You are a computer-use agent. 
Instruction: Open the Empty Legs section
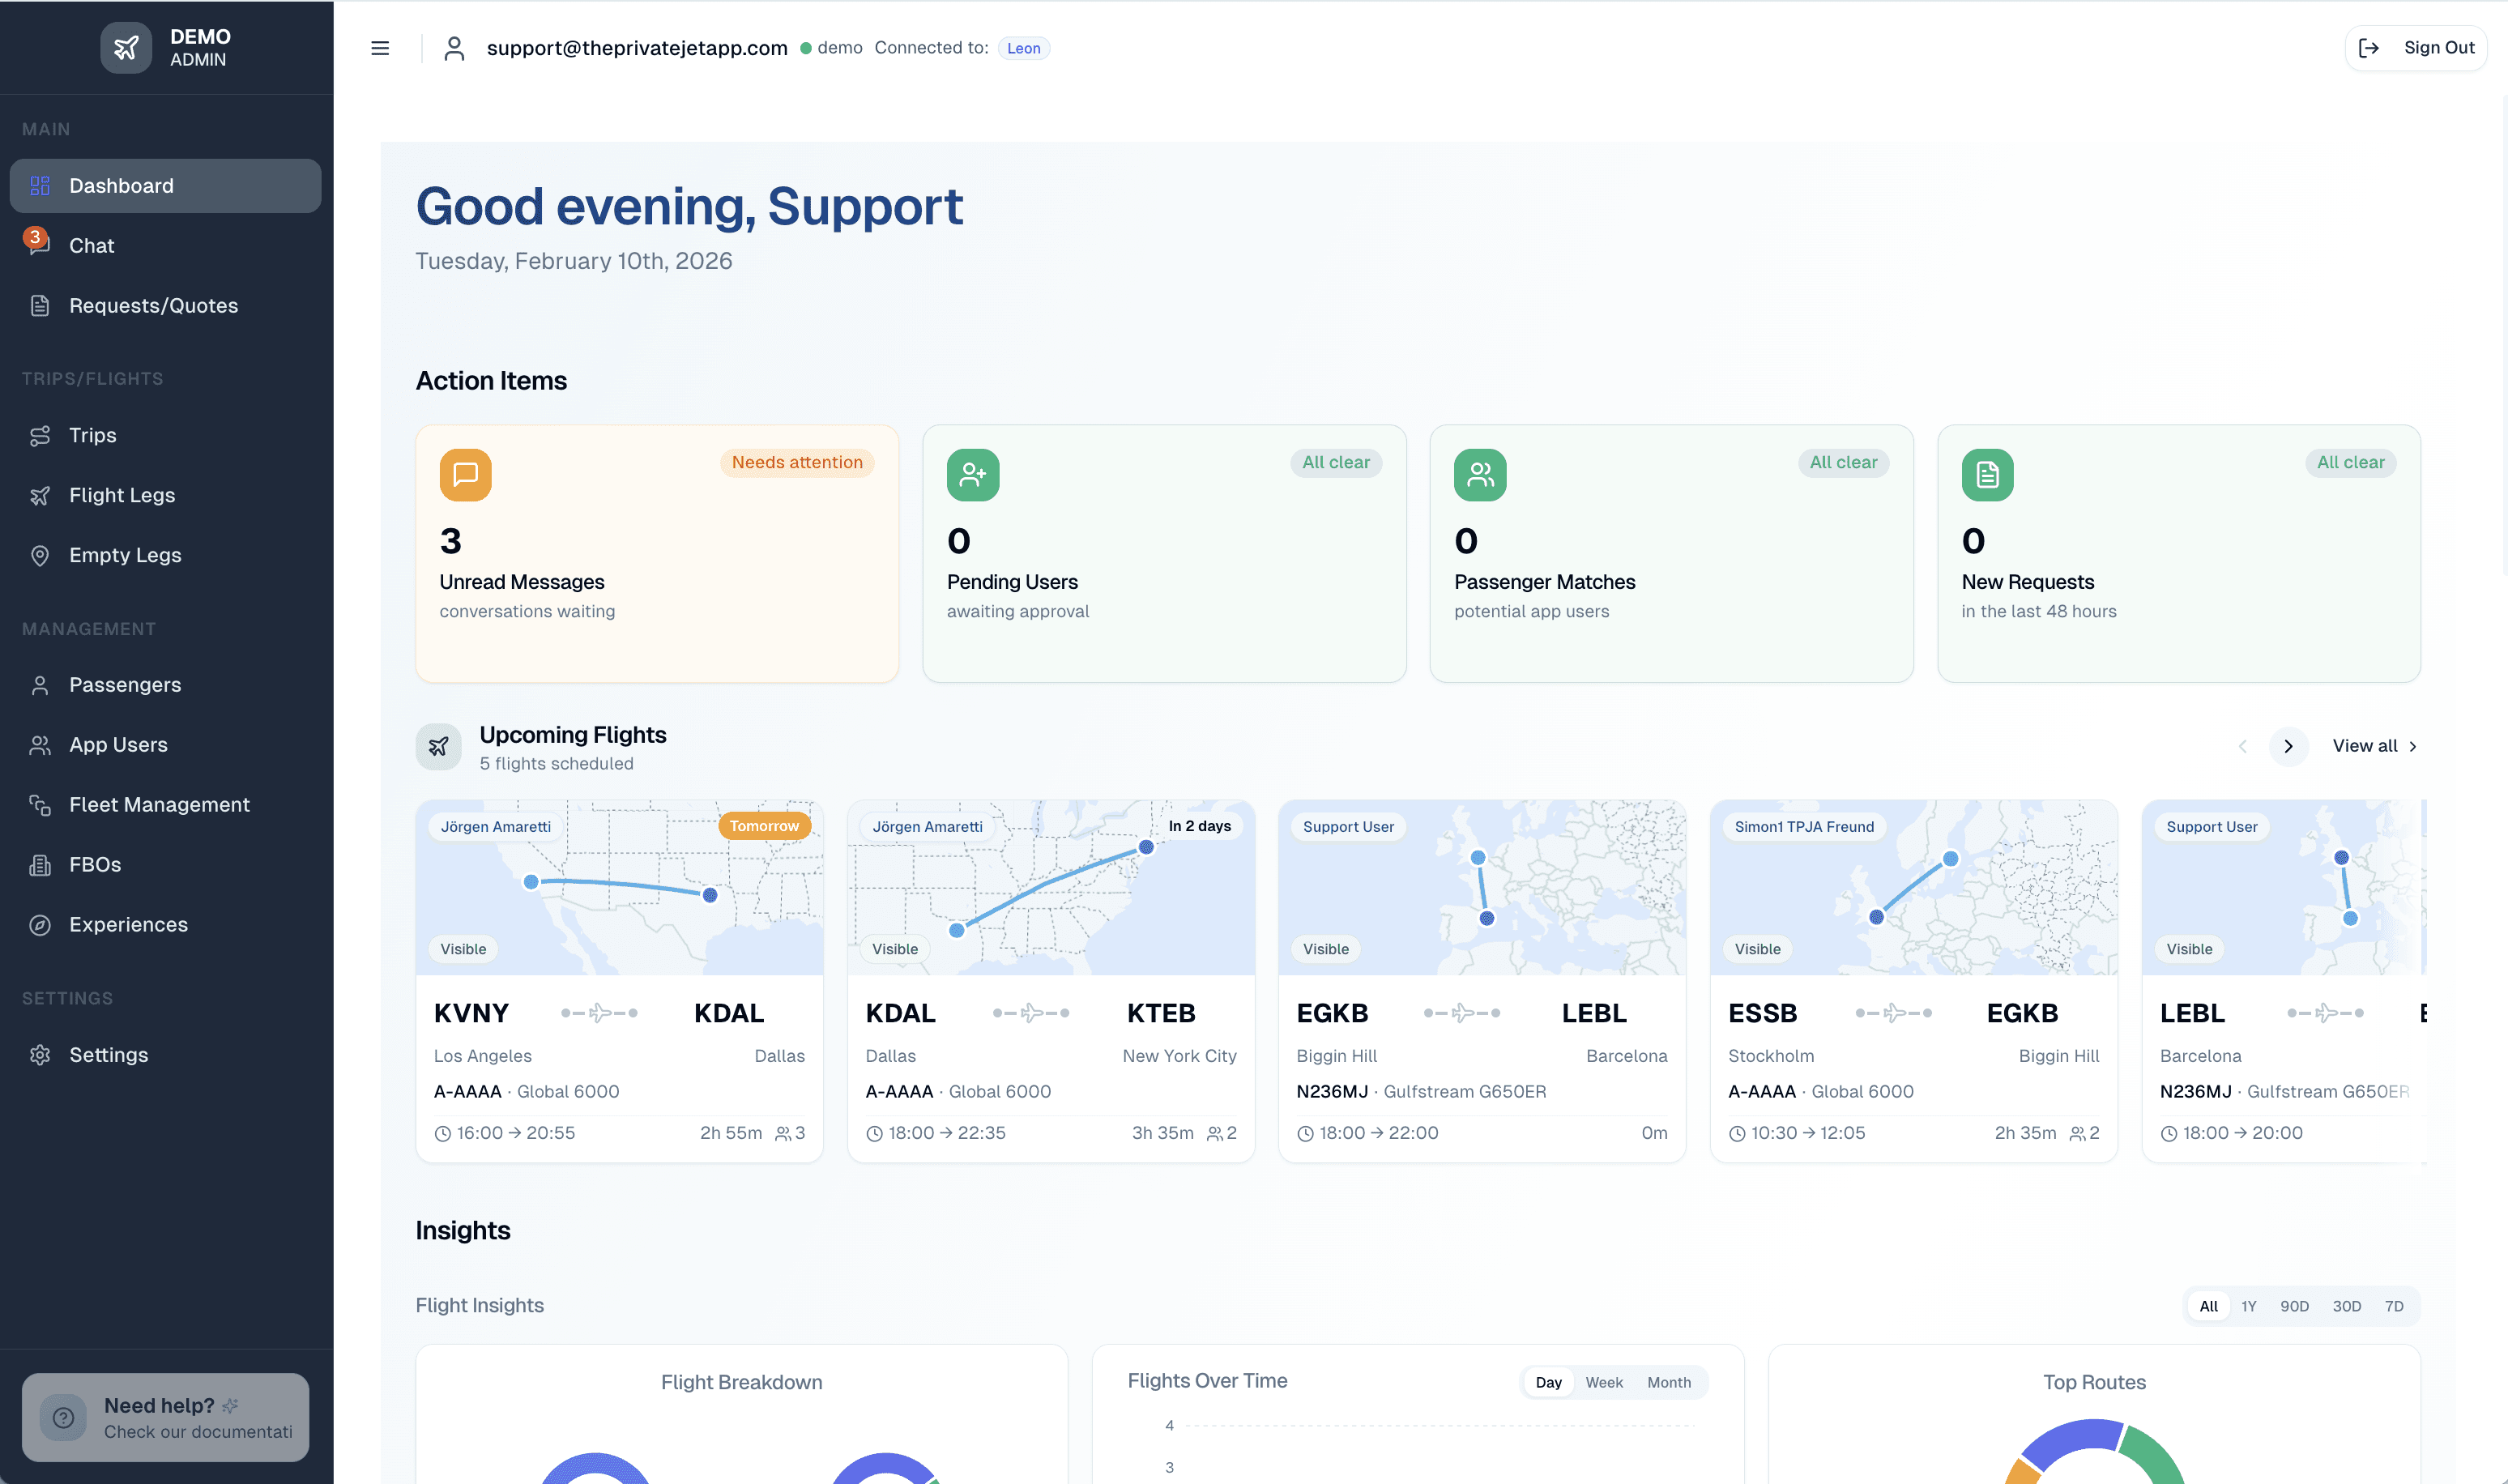[x=124, y=555]
